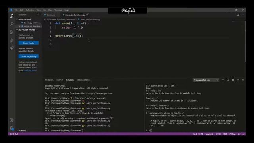Split the editor to the right

pyautogui.click(x=238, y=15)
